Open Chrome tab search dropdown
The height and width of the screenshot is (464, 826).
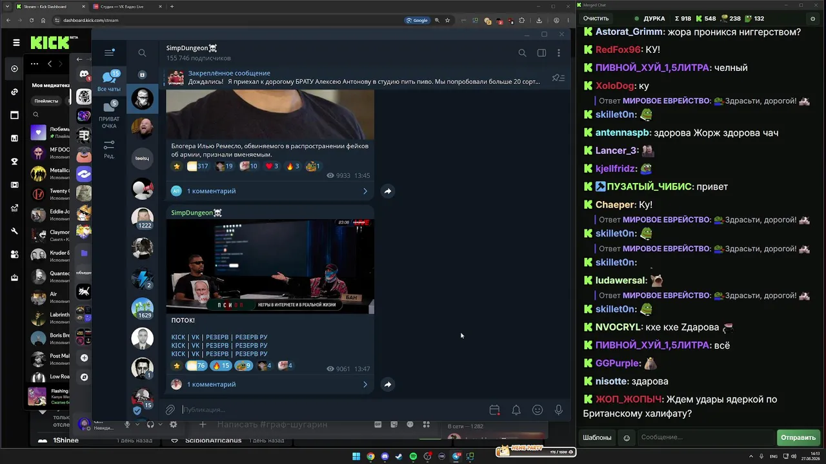pos(7,6)
